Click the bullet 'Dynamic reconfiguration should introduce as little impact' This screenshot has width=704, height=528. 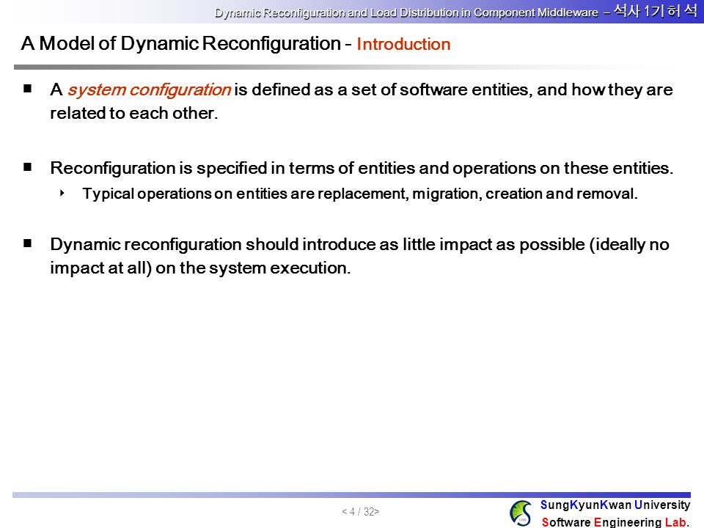359,244
